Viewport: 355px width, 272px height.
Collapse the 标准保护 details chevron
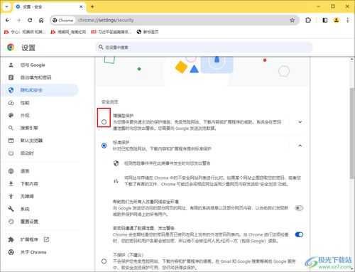pos(300,146)
